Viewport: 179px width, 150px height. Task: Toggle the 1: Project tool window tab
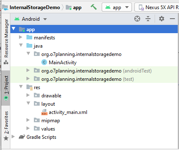6,88
